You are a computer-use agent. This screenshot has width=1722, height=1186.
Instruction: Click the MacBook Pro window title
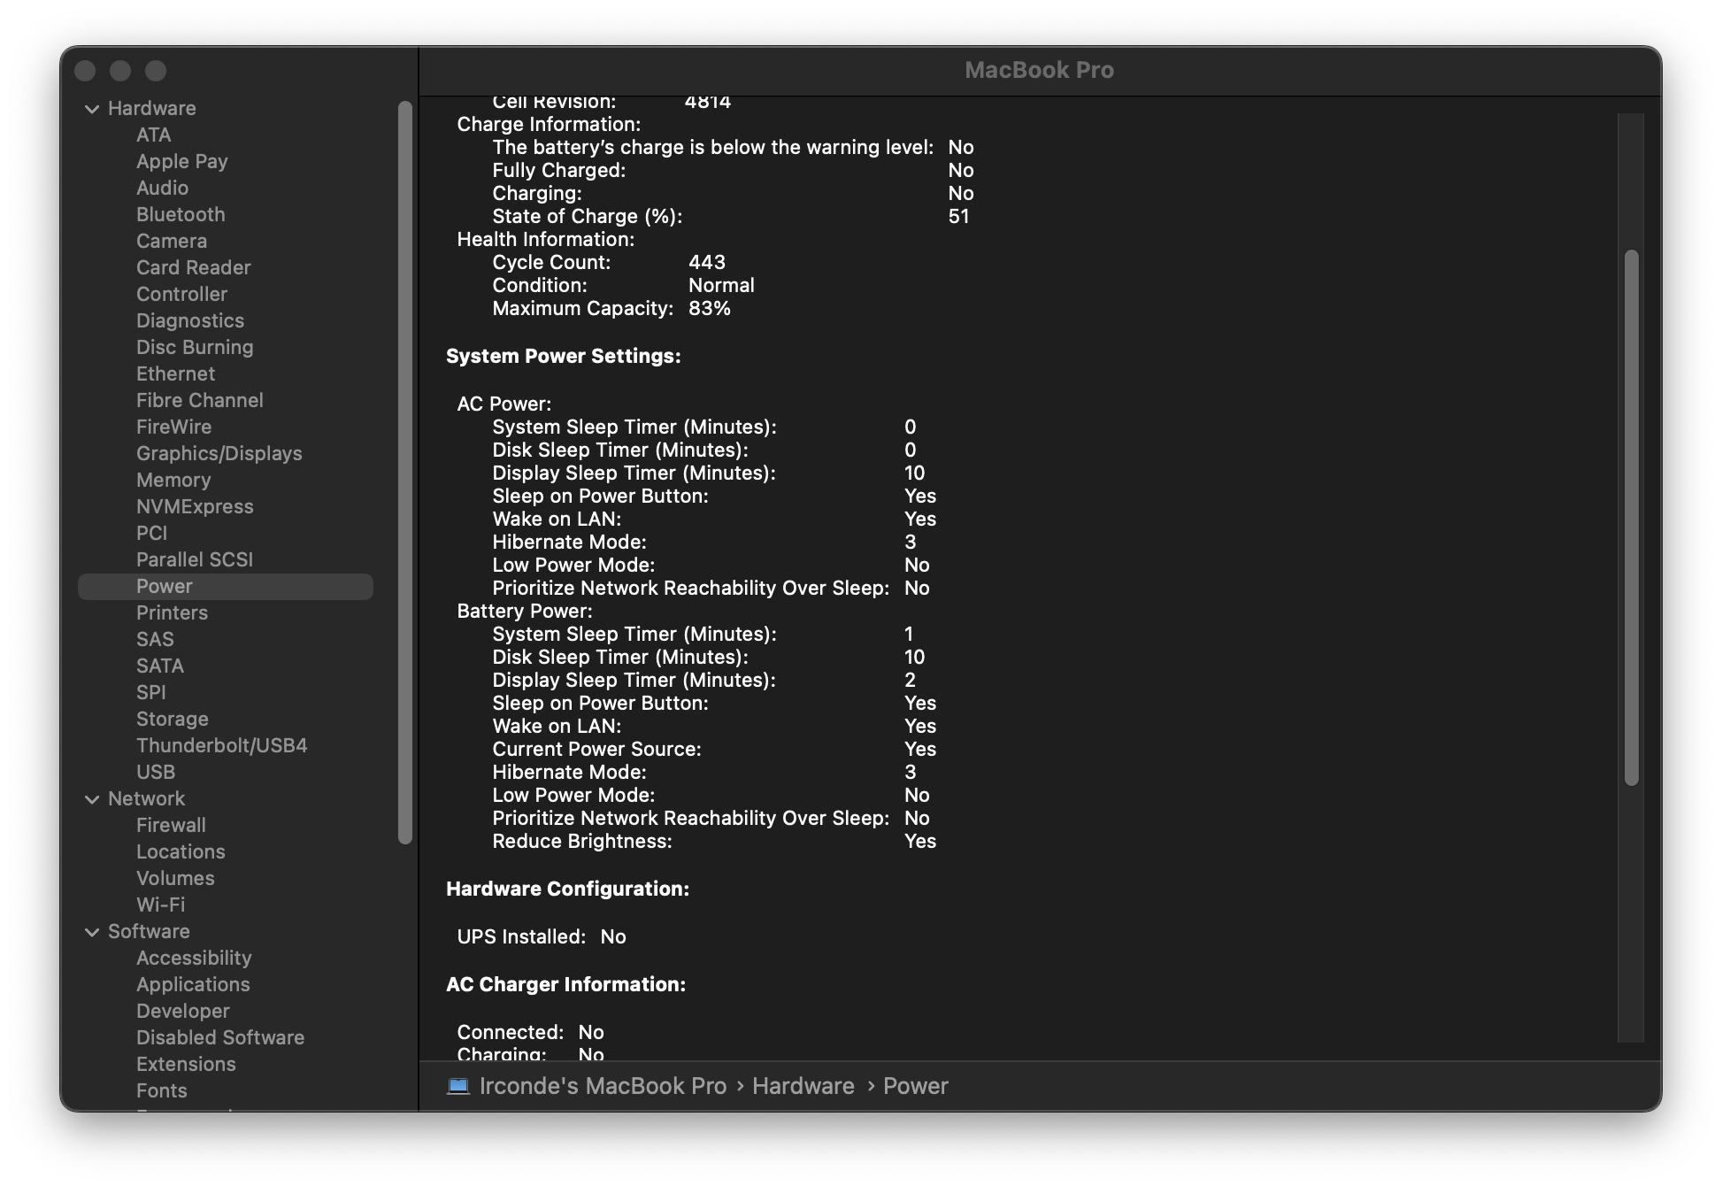pos(1039,70)
